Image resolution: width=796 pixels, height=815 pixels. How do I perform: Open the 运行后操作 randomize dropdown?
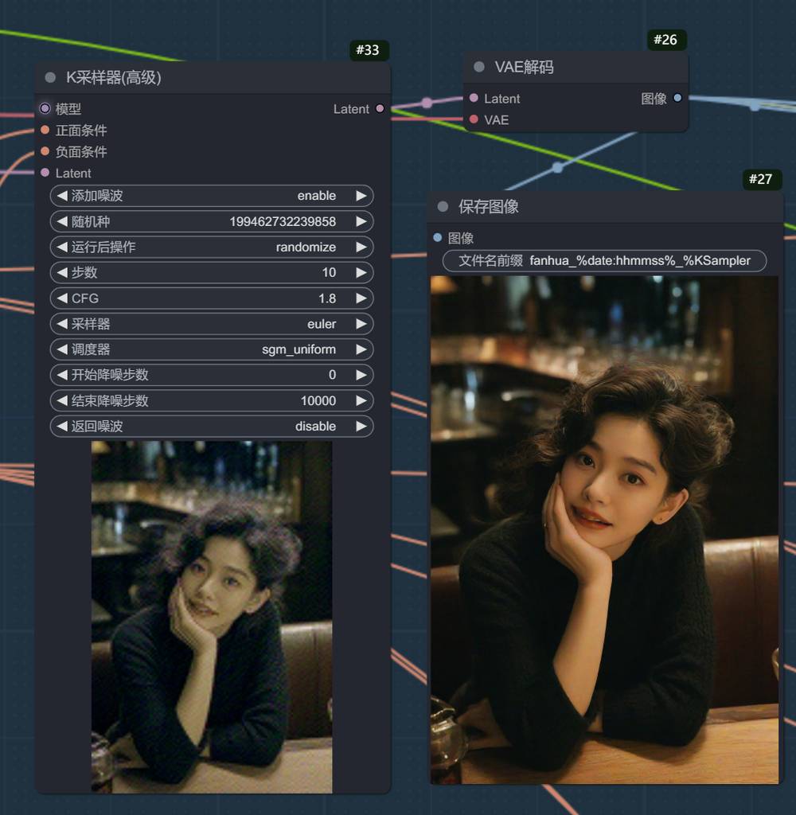click(211, 248)
